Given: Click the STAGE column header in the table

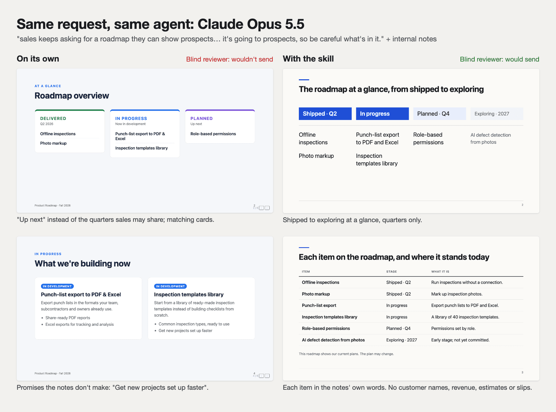Looking at the screenshot, I should (x=391, y=272).
